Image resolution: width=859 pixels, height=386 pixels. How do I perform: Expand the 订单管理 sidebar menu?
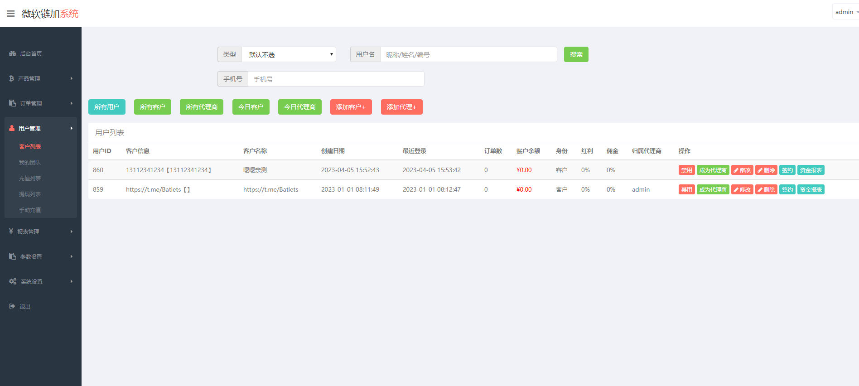40,103
